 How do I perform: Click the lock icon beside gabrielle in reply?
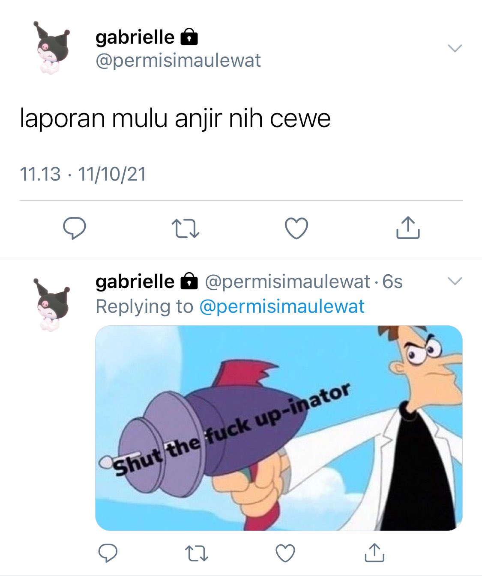pos(189,281)
